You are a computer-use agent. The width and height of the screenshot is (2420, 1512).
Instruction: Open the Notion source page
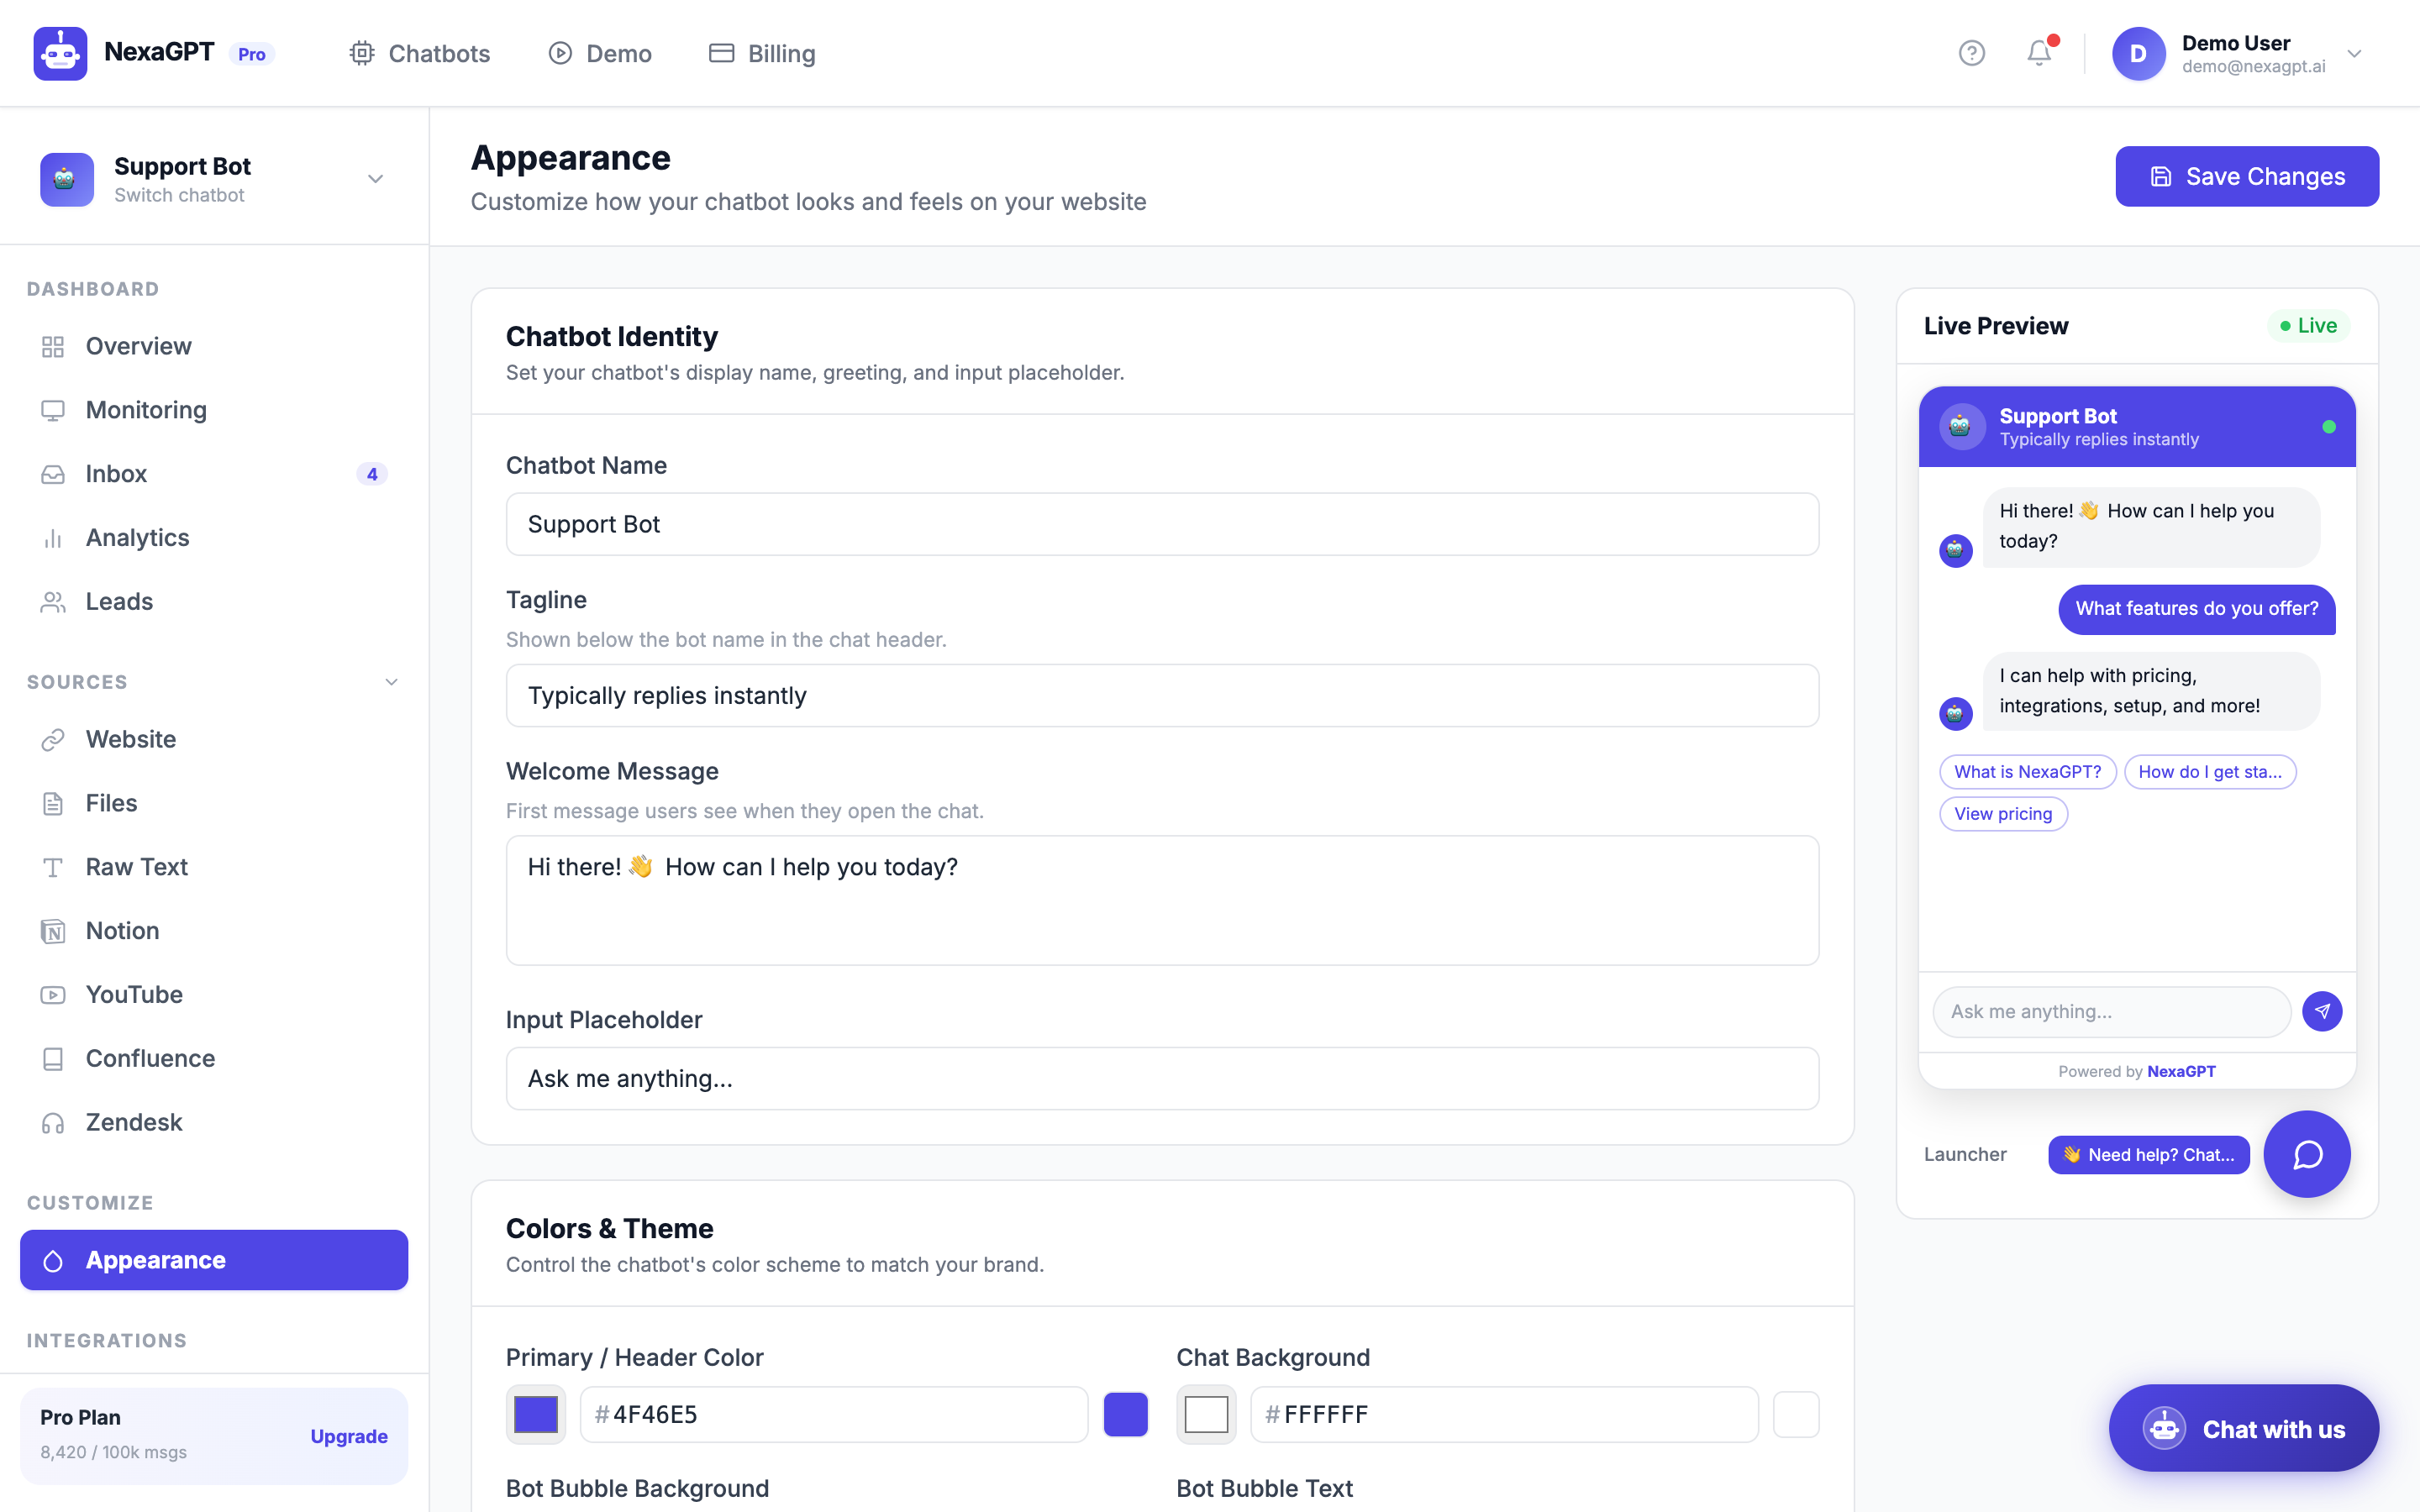tap(214, 931)
